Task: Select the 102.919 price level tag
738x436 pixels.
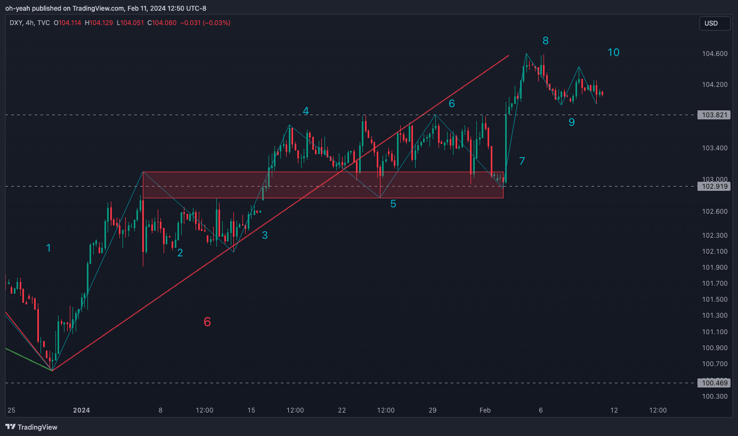Action: click(x=713, y=187)
